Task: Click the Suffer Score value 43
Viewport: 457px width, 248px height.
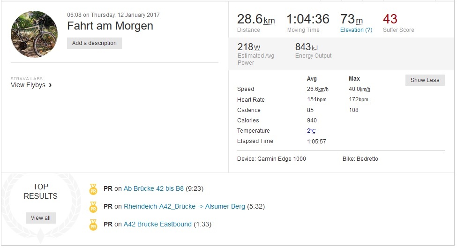Action: (x=390, y=19)
